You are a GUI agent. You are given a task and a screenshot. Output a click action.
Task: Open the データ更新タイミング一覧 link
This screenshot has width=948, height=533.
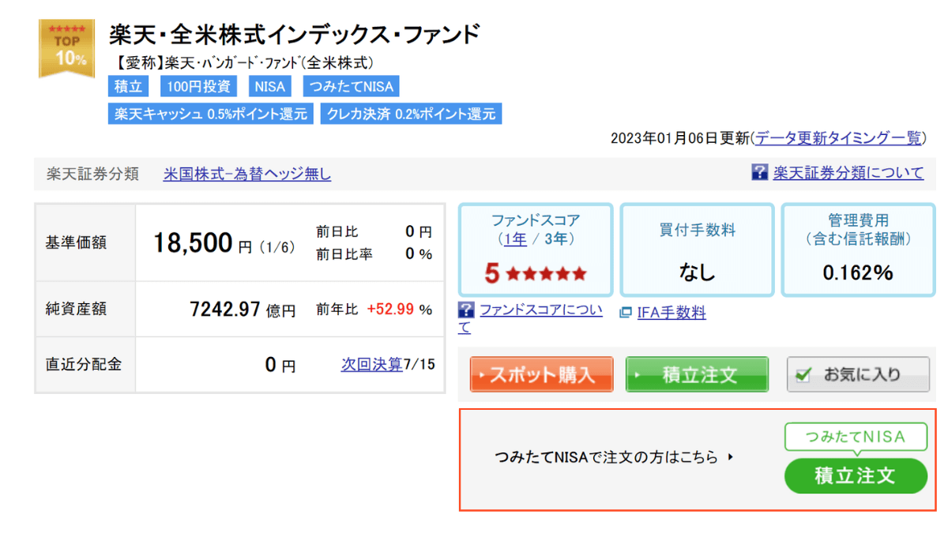pyautogui.click(x=838, y=138)
